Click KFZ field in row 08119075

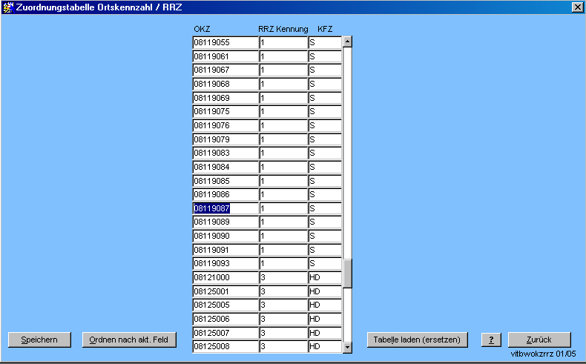tap(324, 111)
